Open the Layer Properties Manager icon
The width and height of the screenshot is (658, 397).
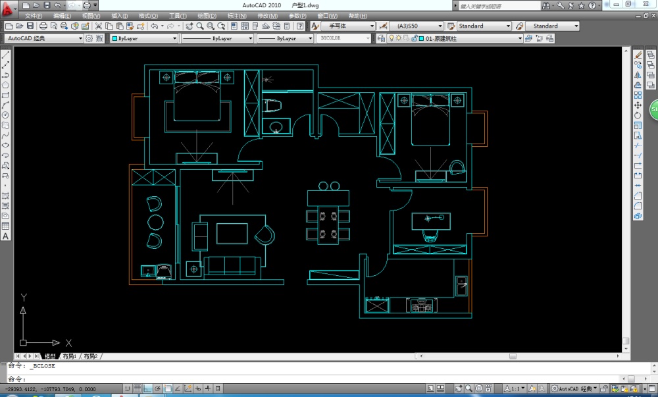[x=380, y=39]
